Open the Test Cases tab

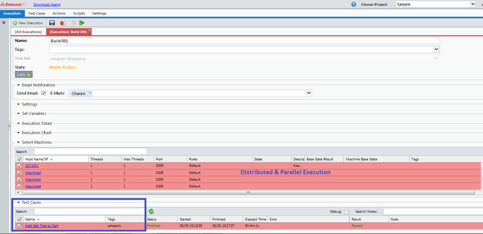point(37,13)
